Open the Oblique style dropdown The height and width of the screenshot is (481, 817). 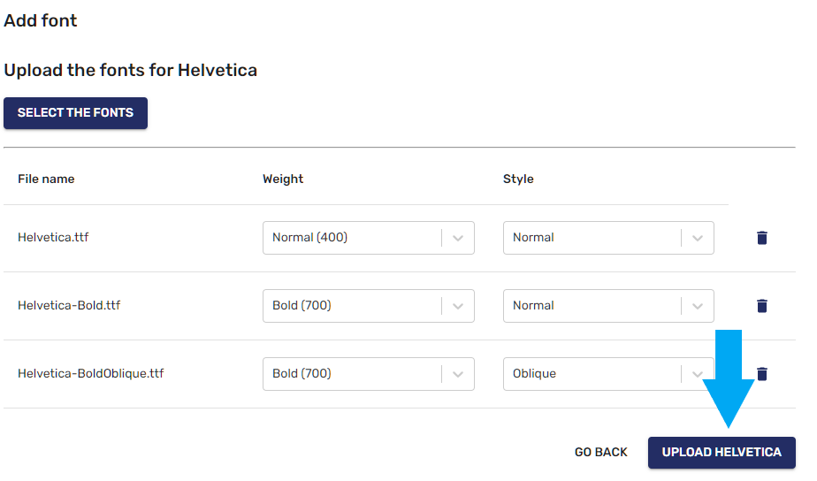pos(608,374)
